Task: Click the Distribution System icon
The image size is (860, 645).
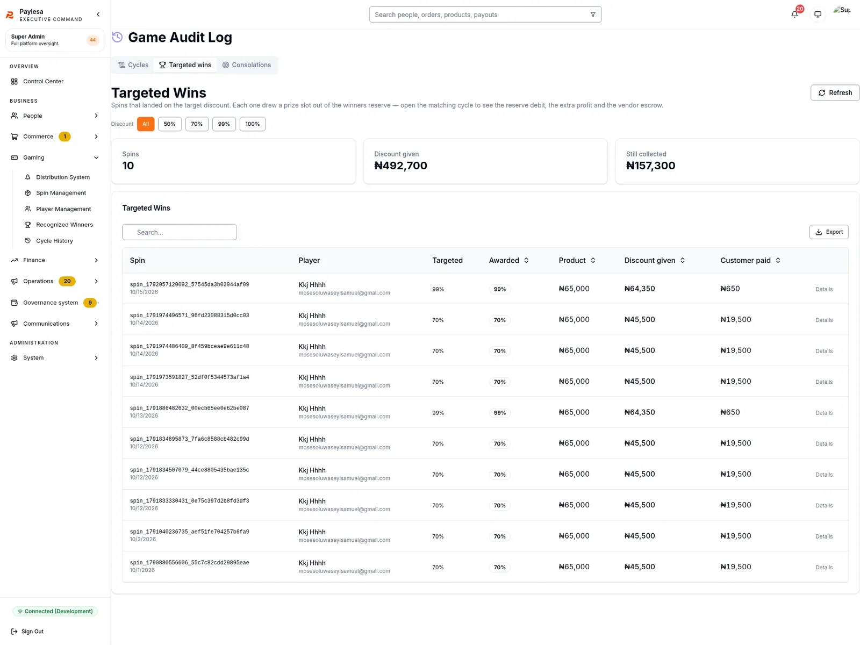Action: coord(28,177)
